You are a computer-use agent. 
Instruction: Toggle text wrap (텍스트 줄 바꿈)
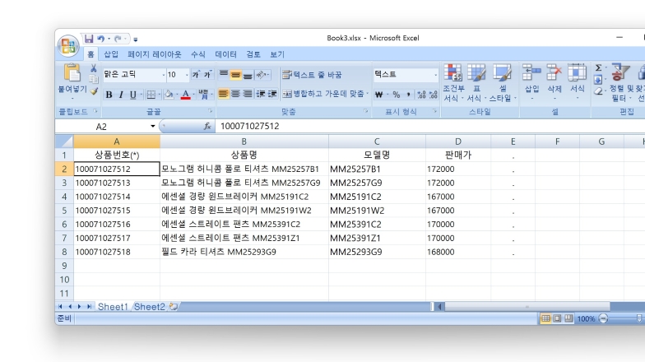312,75
